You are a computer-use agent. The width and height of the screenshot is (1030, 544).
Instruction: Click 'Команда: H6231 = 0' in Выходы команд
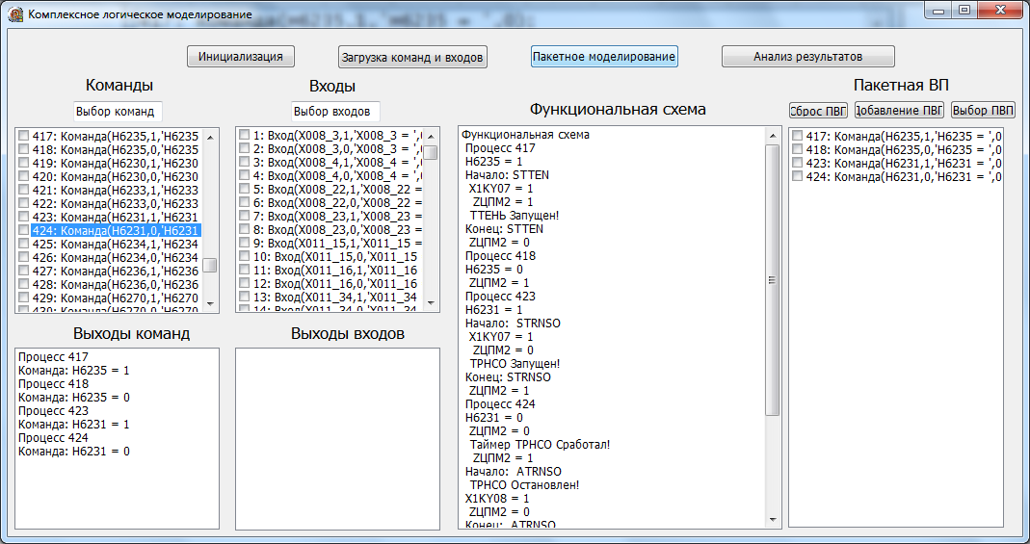coord(73,451)
